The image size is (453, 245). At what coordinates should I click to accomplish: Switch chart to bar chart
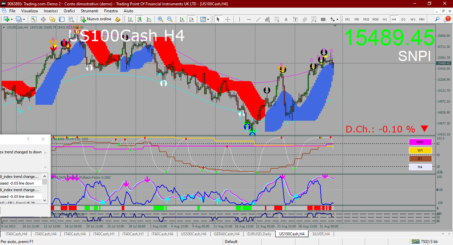[130, 19]
